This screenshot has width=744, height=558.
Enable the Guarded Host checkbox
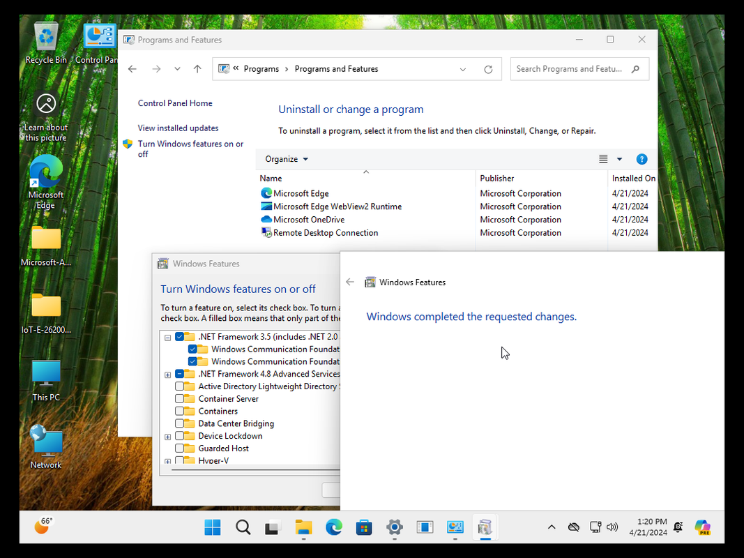(179, 448)
